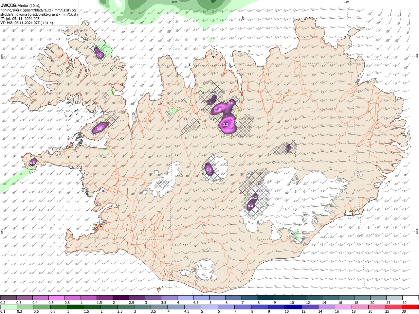Click the 20W longitude label
This screenshot has width=419, height=314.
click(x=174, y=2)
